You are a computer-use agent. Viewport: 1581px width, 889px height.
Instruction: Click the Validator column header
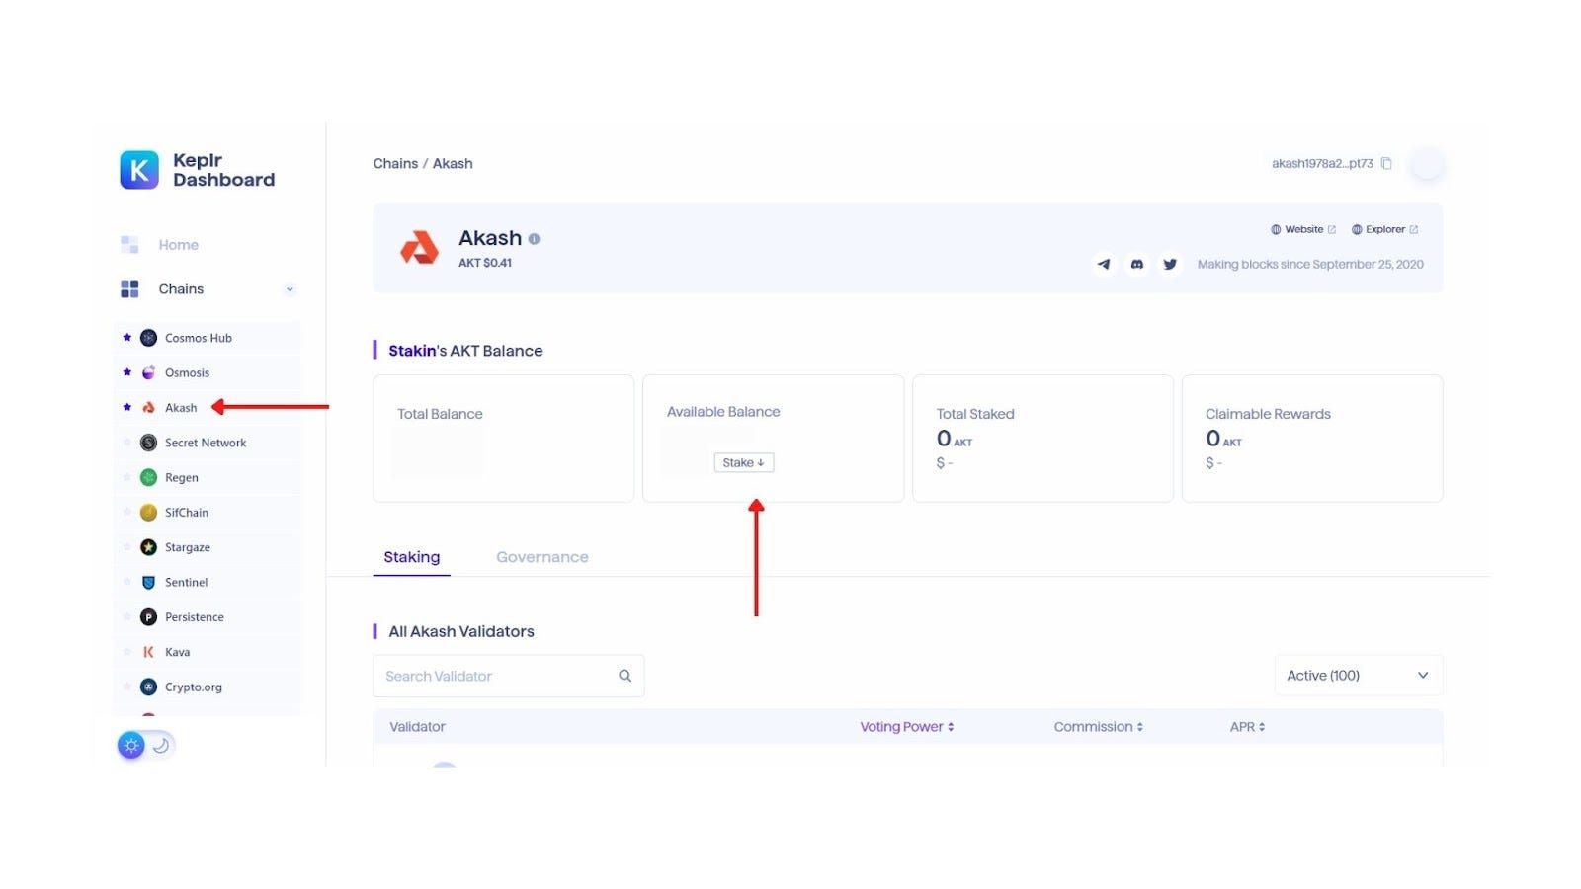point(417,727)
